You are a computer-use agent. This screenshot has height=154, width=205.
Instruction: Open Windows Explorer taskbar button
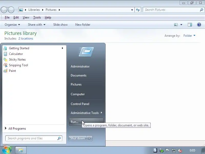21,150
